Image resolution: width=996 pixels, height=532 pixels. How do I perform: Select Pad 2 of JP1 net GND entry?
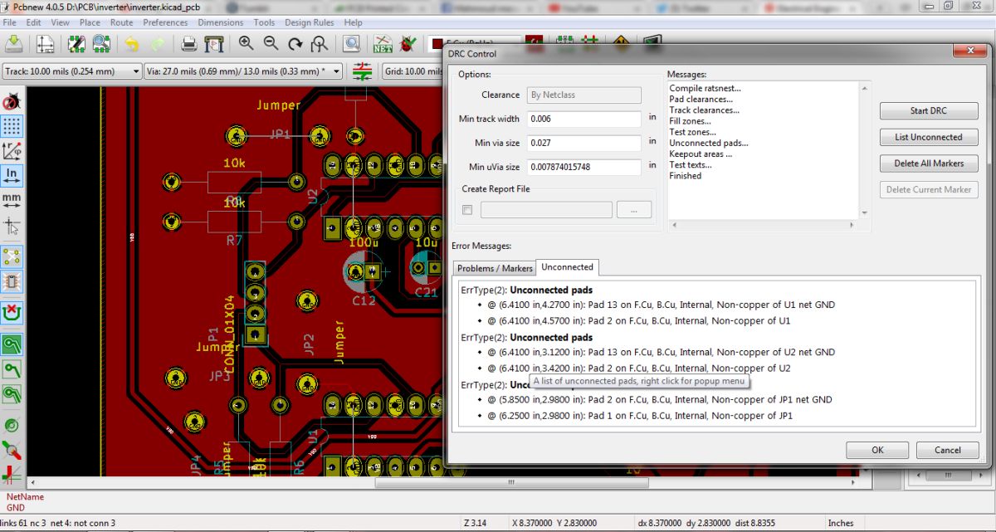(659, 399)
